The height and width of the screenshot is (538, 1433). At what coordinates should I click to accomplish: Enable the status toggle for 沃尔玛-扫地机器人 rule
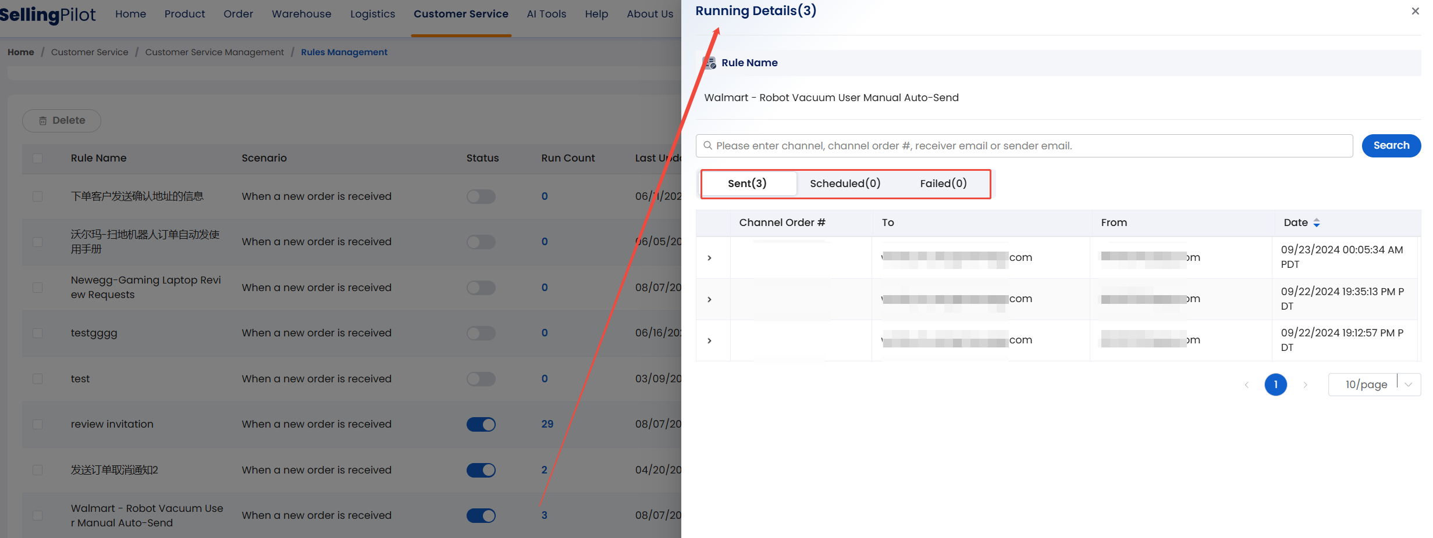click(481, 242)
